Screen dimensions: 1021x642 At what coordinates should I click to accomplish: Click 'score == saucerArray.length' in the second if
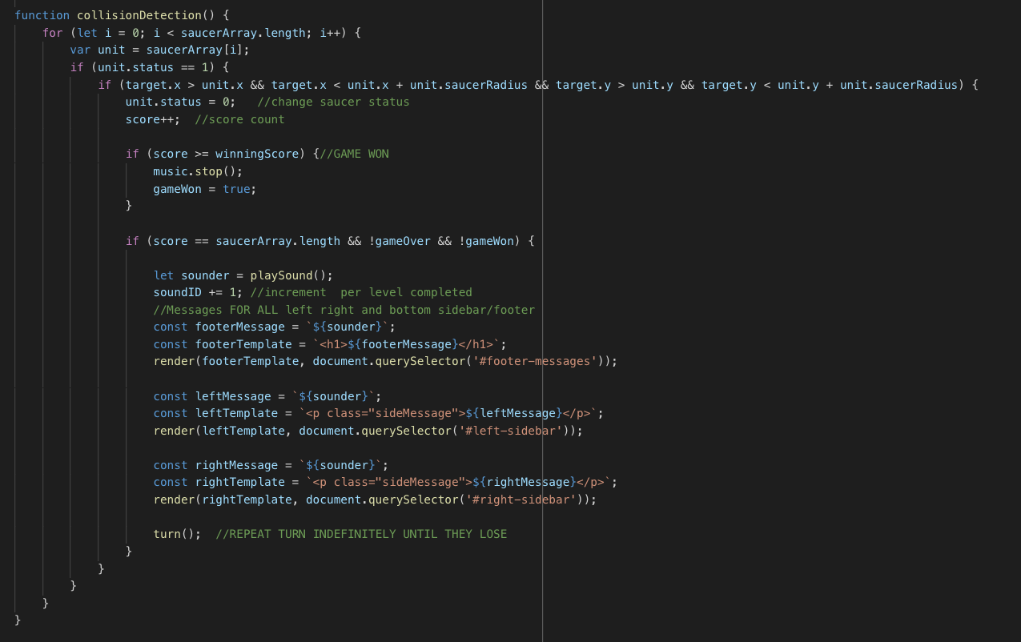247,240
